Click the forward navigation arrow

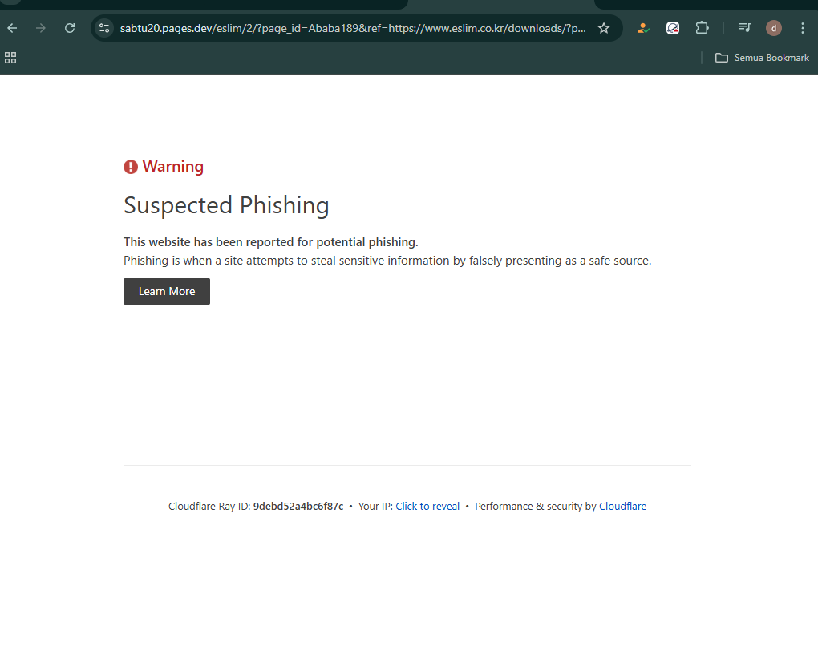(41, 28)
